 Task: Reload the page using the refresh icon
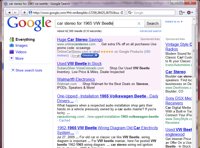click(x=122, y=12)
